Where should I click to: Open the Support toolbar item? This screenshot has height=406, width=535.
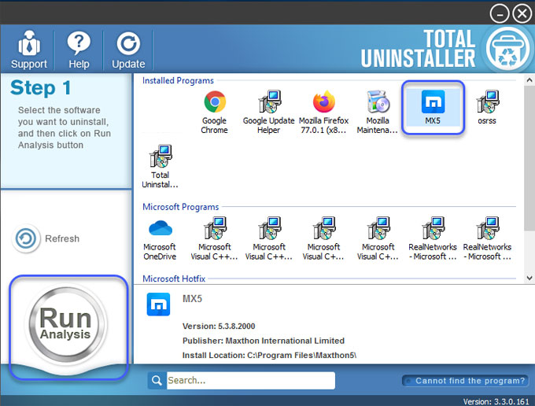[x=28, y=50]
